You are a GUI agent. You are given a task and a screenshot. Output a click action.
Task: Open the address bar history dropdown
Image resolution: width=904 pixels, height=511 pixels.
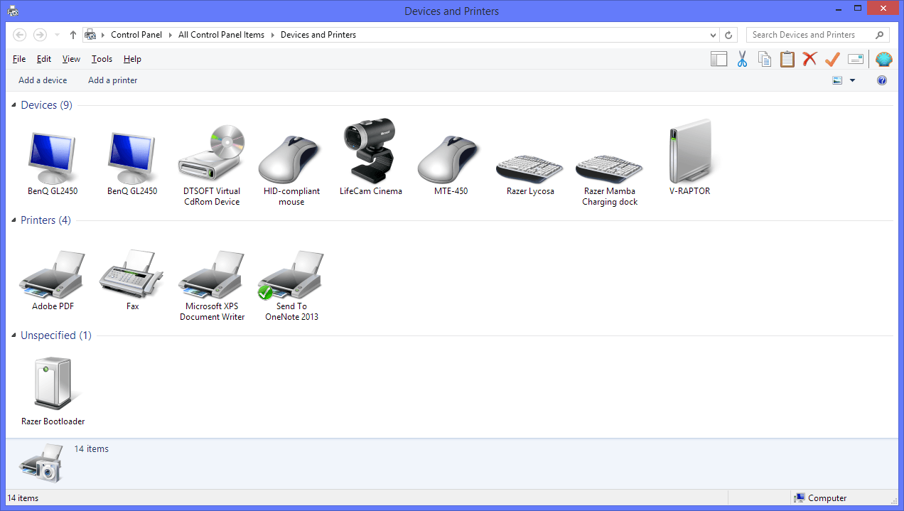tap(714, 35)
